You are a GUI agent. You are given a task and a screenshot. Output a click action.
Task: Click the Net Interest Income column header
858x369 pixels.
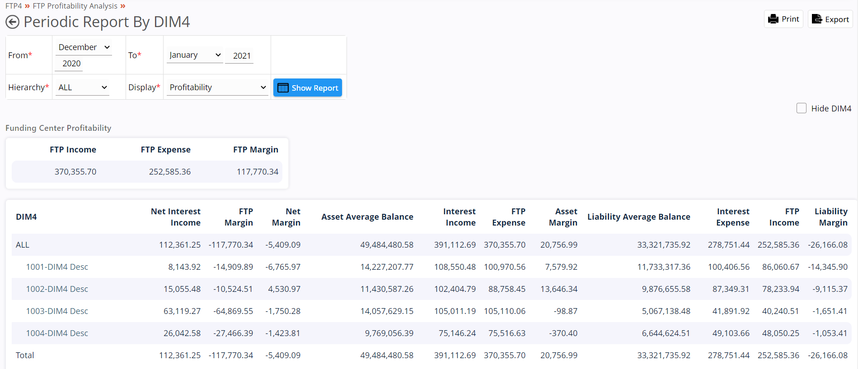[x=176, y=217]
